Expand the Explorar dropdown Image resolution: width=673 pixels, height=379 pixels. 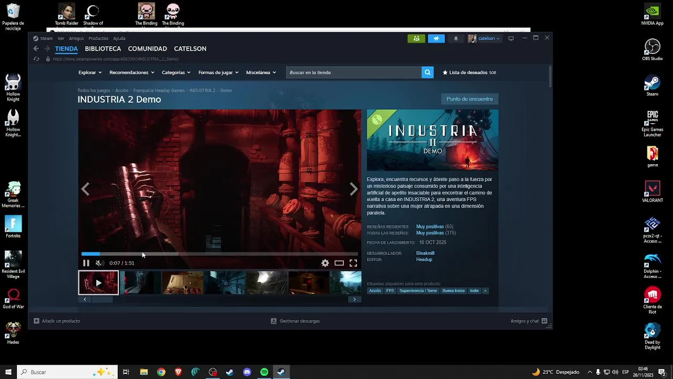90,73
